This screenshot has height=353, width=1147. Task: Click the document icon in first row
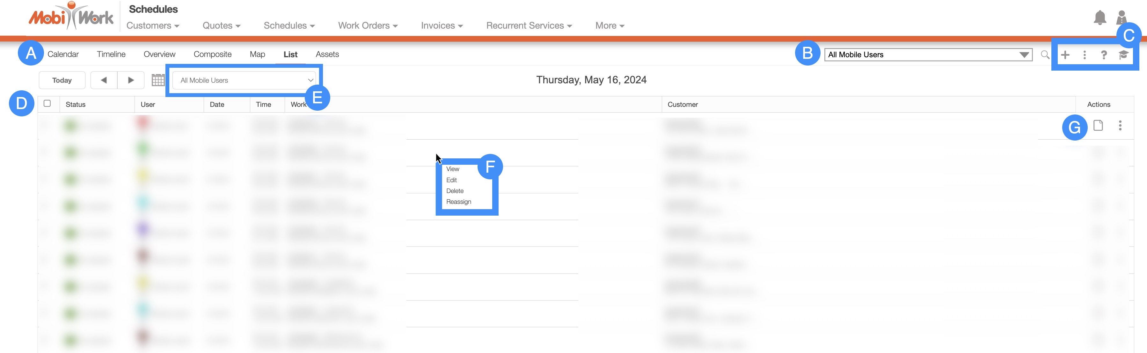pos(1098,126)
